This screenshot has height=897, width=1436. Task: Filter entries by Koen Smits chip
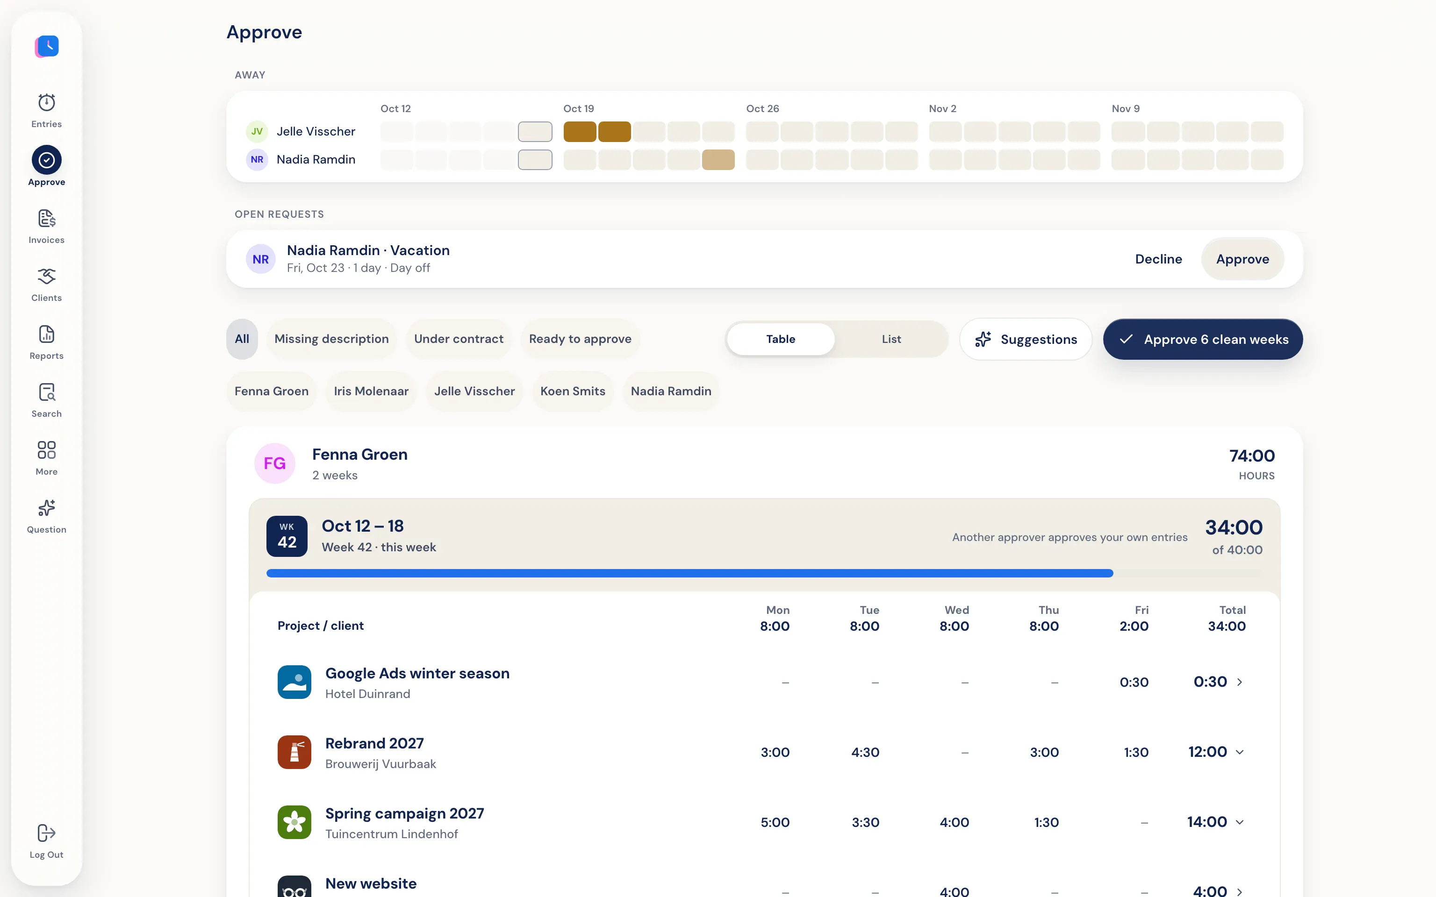coord(573,391)
